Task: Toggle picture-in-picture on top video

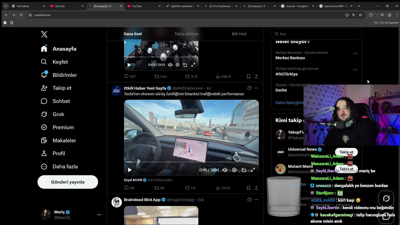Action: [x=185, y=65]
